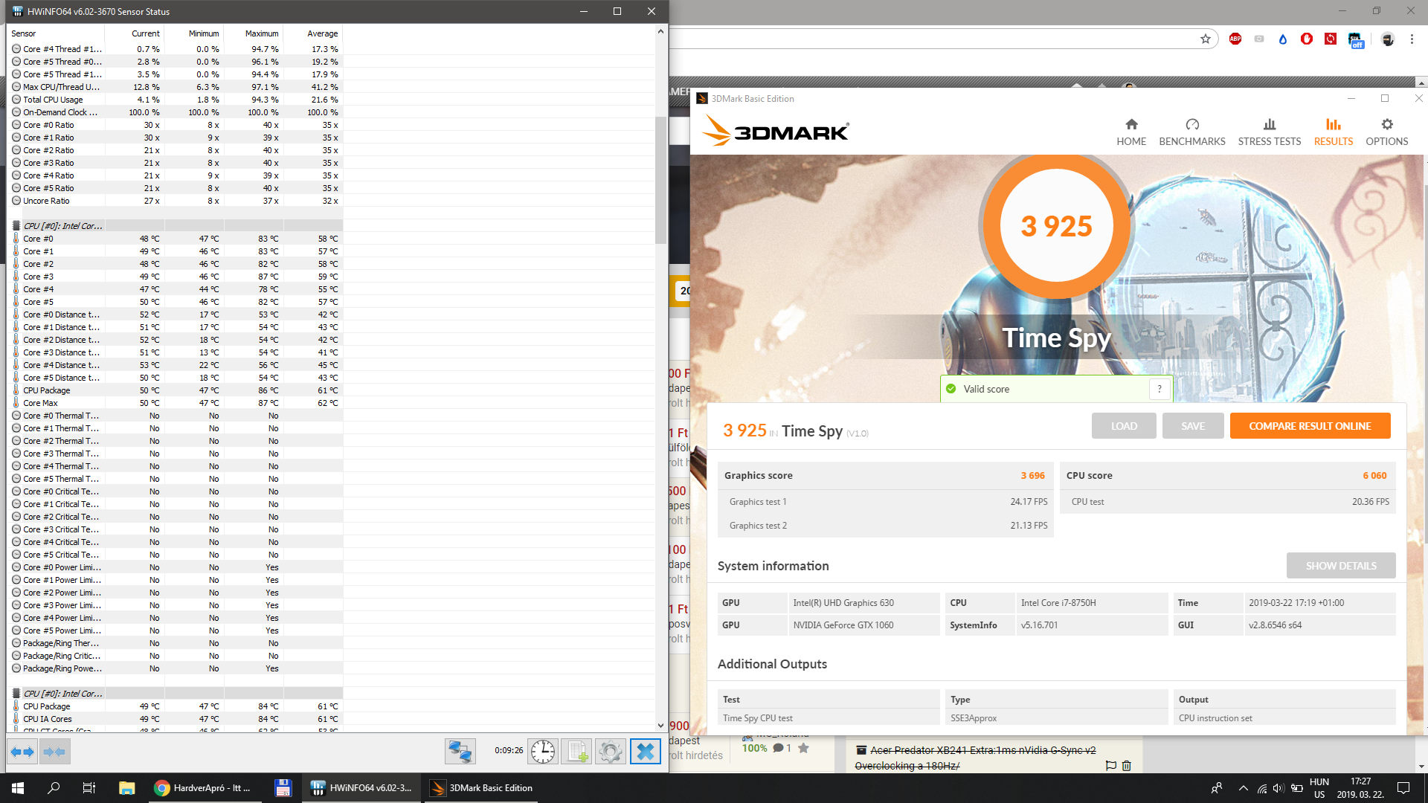Open the 3DMark Stress Tests tab
Viewport: 1428px width, 803px height.
(1270, 132)
